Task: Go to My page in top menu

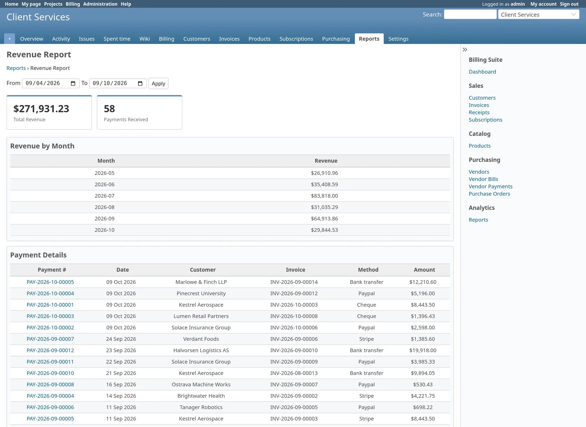Action: (31, 4)
